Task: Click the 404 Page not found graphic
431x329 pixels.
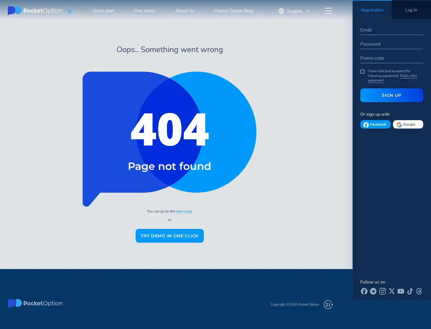Action: coord(169,139)
